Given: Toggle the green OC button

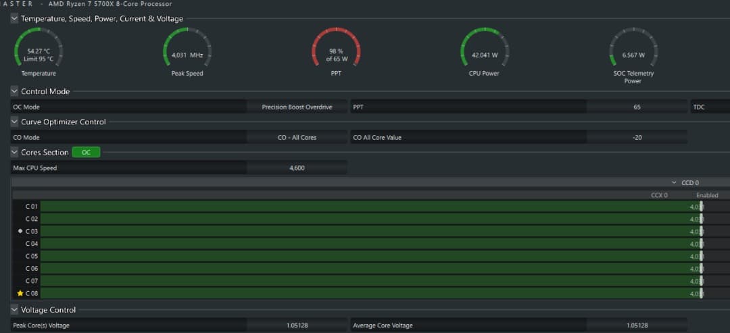Looking at the screenshot, I should (86, 152).
